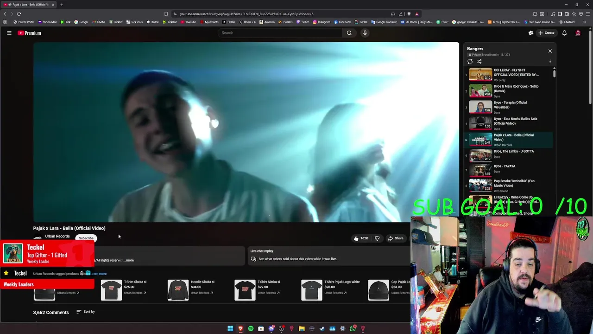Screen dimensions: 593x334
Task: Open the notifications bell
Action: [x=564, y=33]
